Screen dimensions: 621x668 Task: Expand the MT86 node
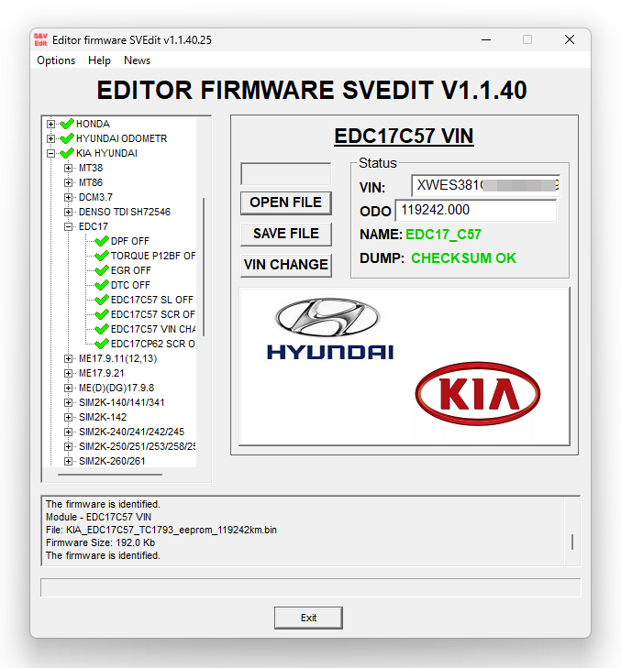(68, 182)
